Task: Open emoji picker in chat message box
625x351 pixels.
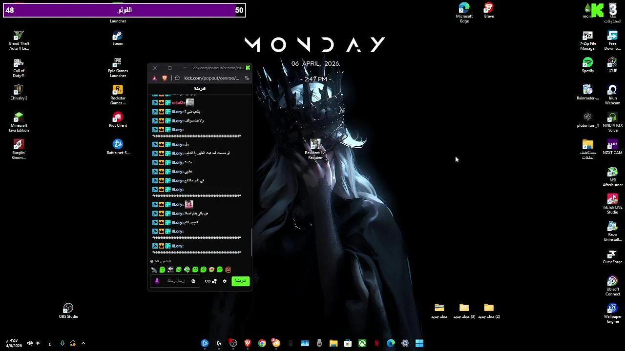Action: [x=193, y=281]
